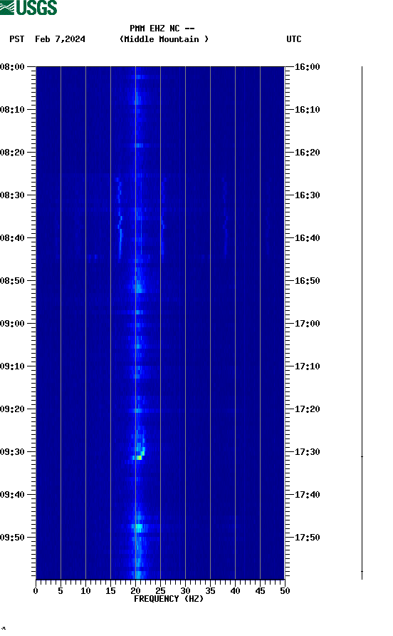Image resolution: width=393 pixels, height=636 pixels.
Task: Click the 16:40 UTC time label
Action: (307, 238)
